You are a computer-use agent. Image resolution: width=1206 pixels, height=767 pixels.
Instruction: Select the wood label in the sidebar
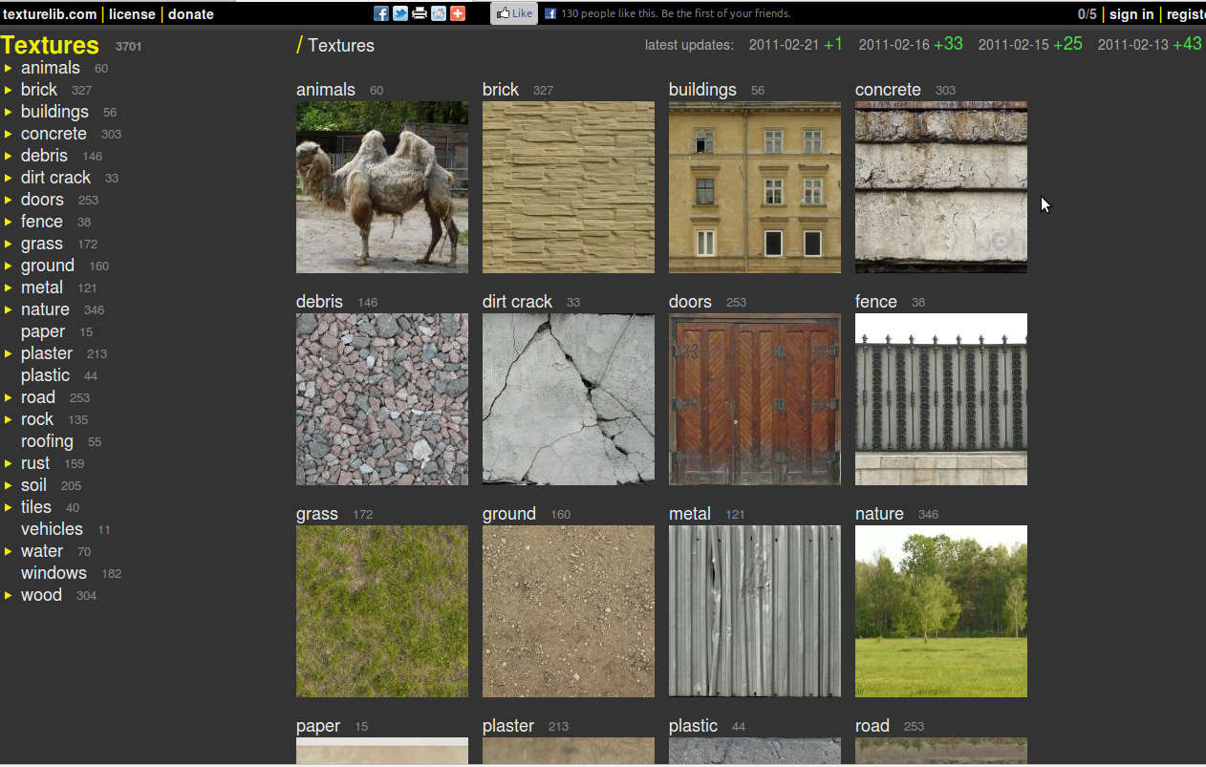pos(41,595)
